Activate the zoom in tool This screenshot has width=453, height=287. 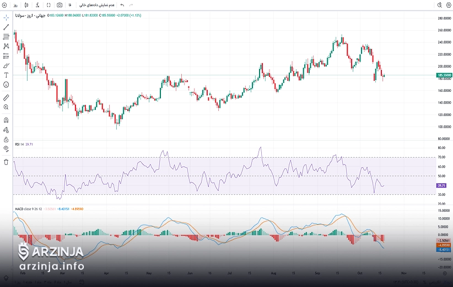pyautogui.click(x=6, y=107)
